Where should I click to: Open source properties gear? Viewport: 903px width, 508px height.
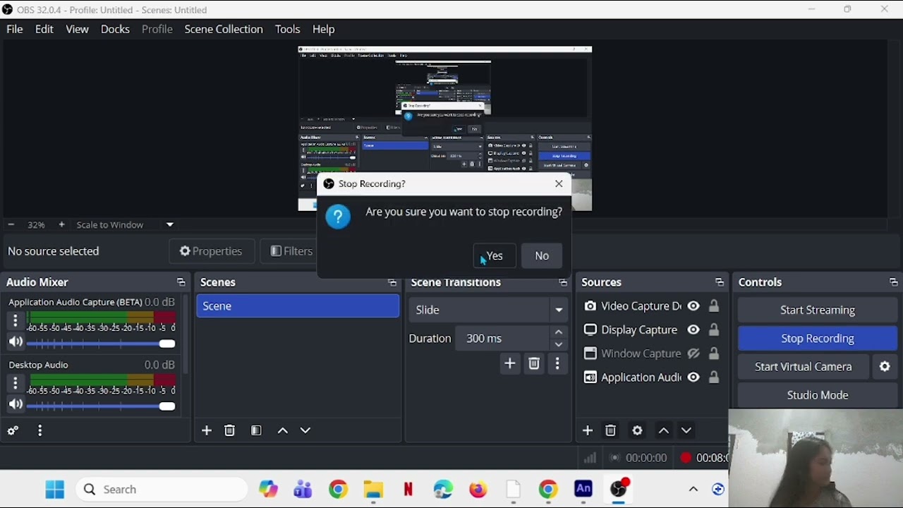pos(637,431)
